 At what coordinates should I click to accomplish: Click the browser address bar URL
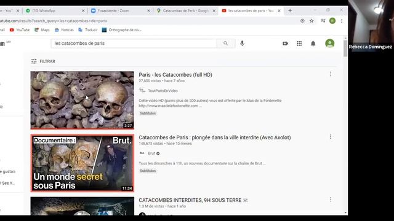click(54, 21)
